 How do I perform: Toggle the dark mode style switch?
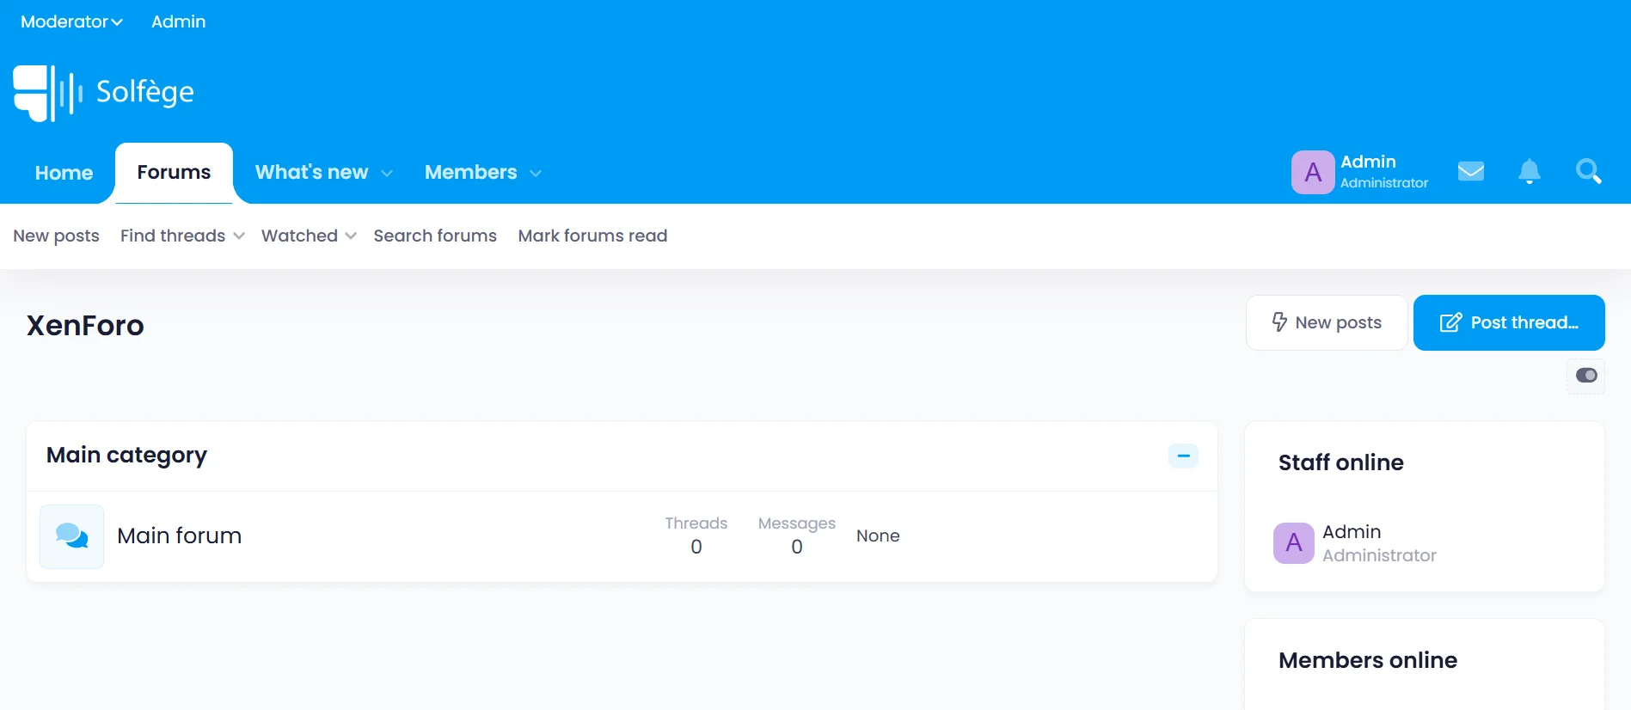coord(1585,376)
